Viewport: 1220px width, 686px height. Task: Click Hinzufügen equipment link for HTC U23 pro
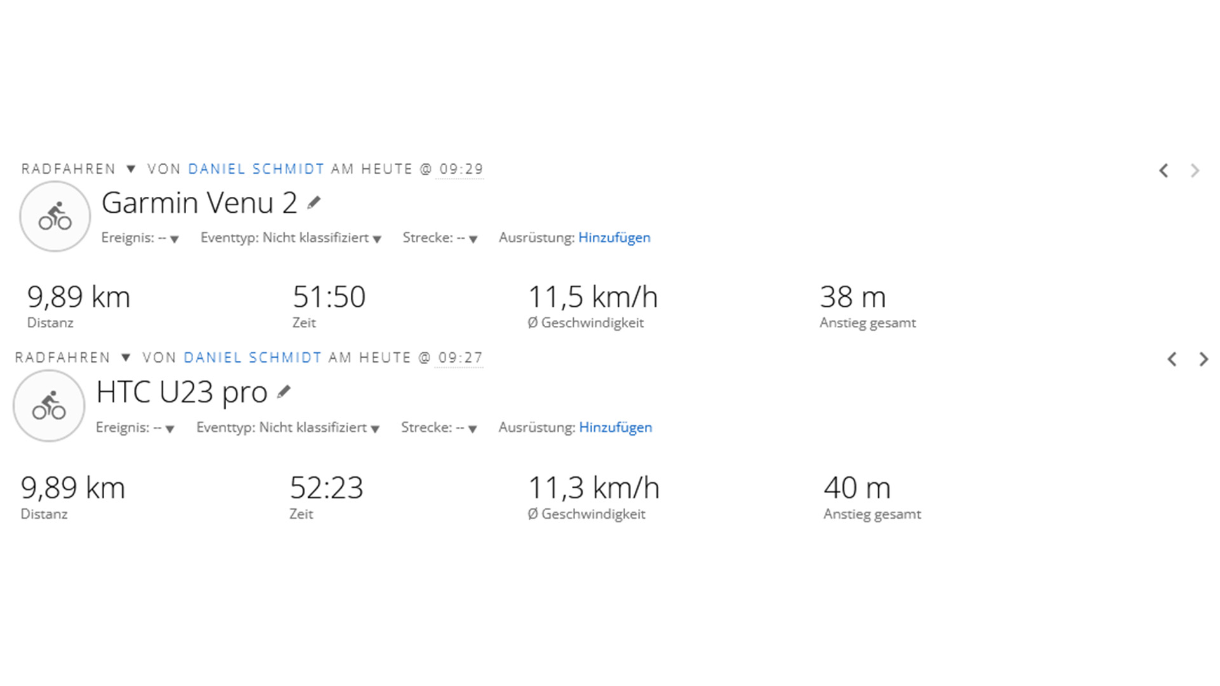[x=615, y=427]
